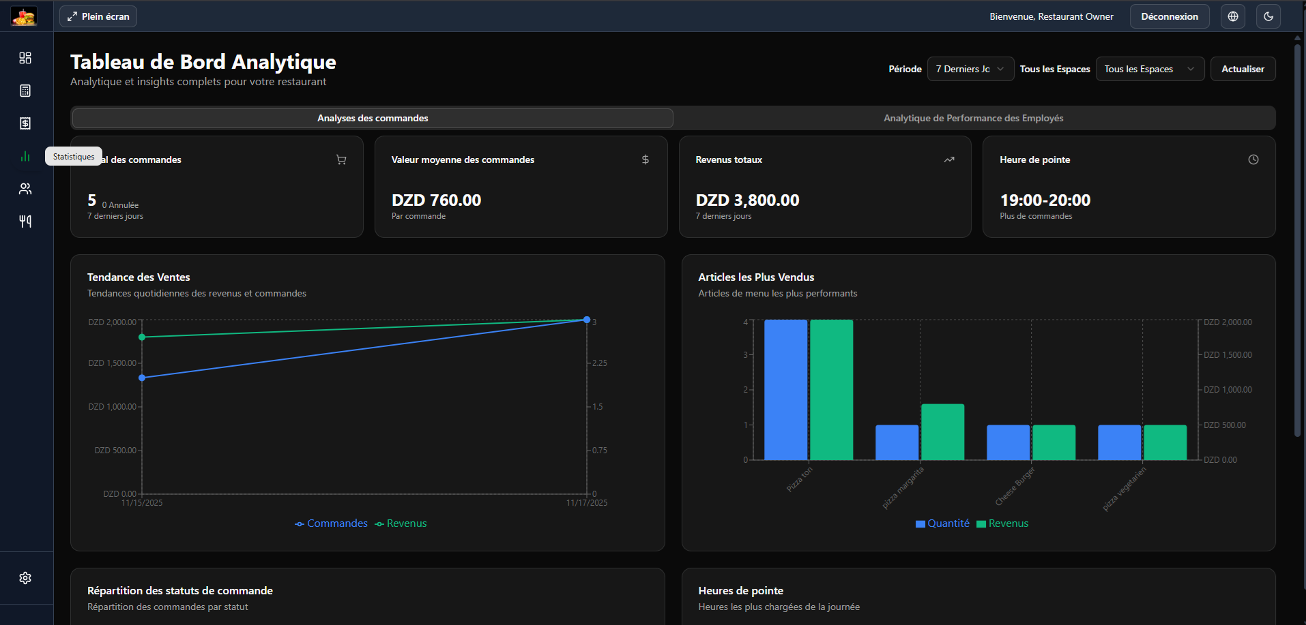Select the POS calculator icon in sidebar

click(x=25, y=91)
